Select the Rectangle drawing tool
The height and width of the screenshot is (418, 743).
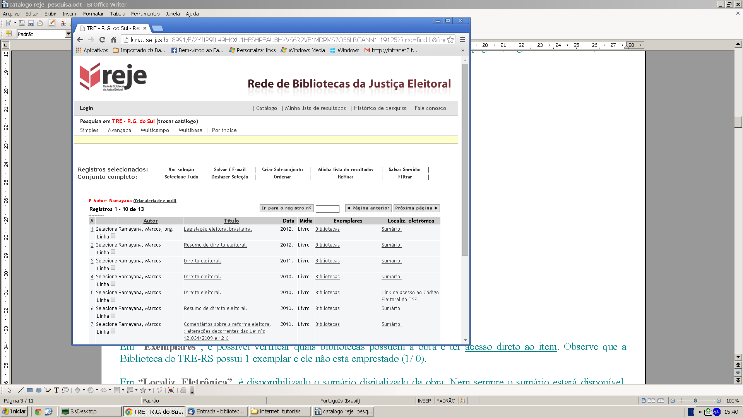tap(30, 390)
